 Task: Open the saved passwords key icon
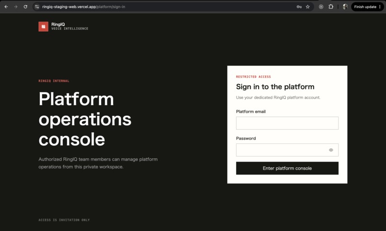click(299, 7)
